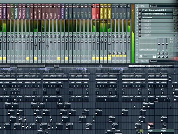Click top-left knob below the EQ sliders
The height and width of the screenshot is (134, 178).
point(159,53)
